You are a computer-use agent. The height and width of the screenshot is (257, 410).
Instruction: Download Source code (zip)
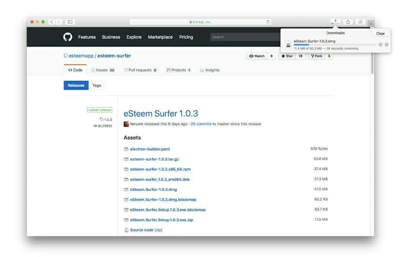146,230
